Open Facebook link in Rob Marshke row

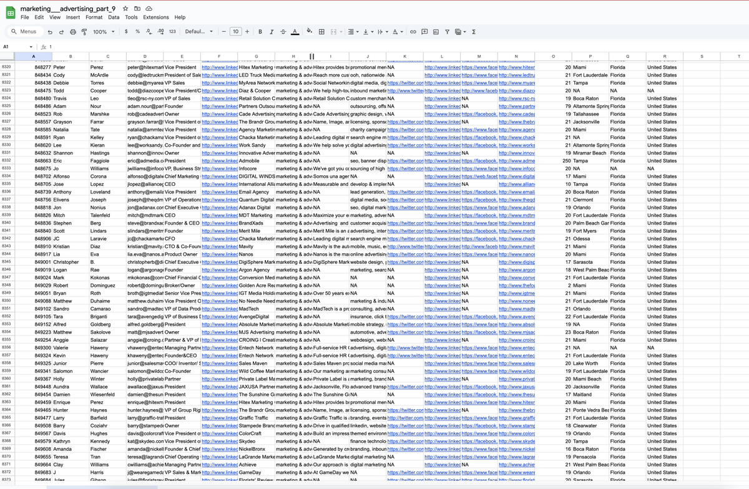tap(479, 114)
